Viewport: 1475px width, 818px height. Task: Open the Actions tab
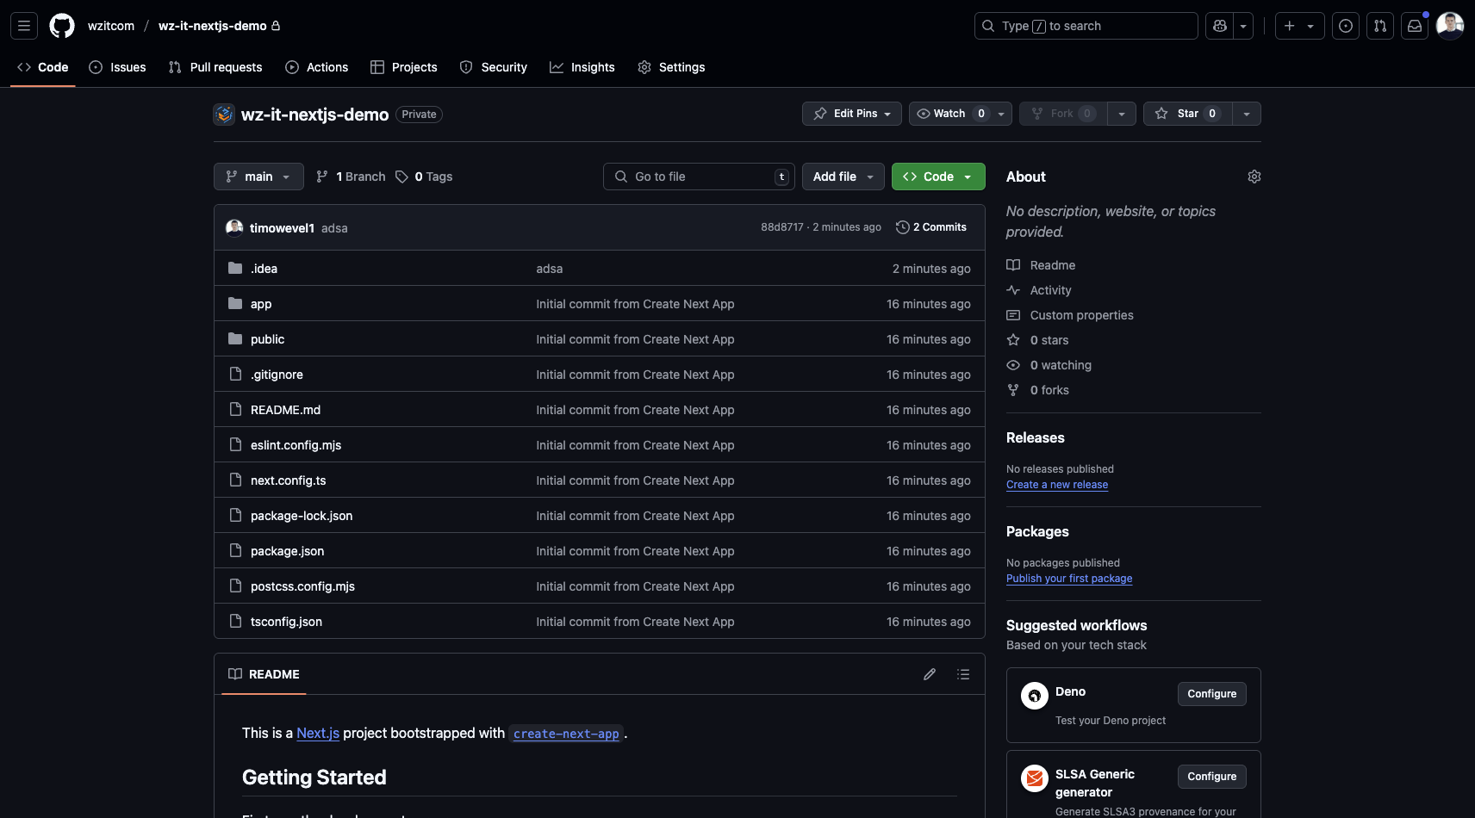tap(317, 67)
